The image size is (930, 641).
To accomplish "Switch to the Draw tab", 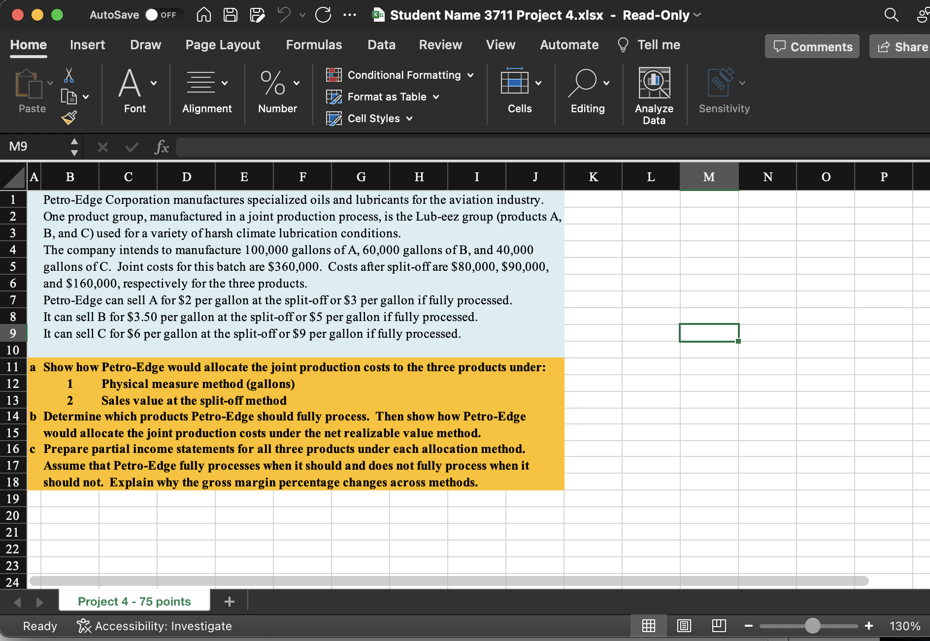I will coord(146,45).
